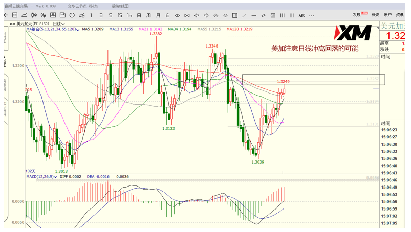Select the horizontal line drawing tool
This screenshot has width=411, height=232.
point(253,15)
